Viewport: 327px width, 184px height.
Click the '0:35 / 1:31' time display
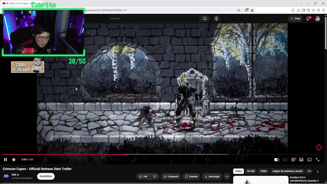click(27, 160)
